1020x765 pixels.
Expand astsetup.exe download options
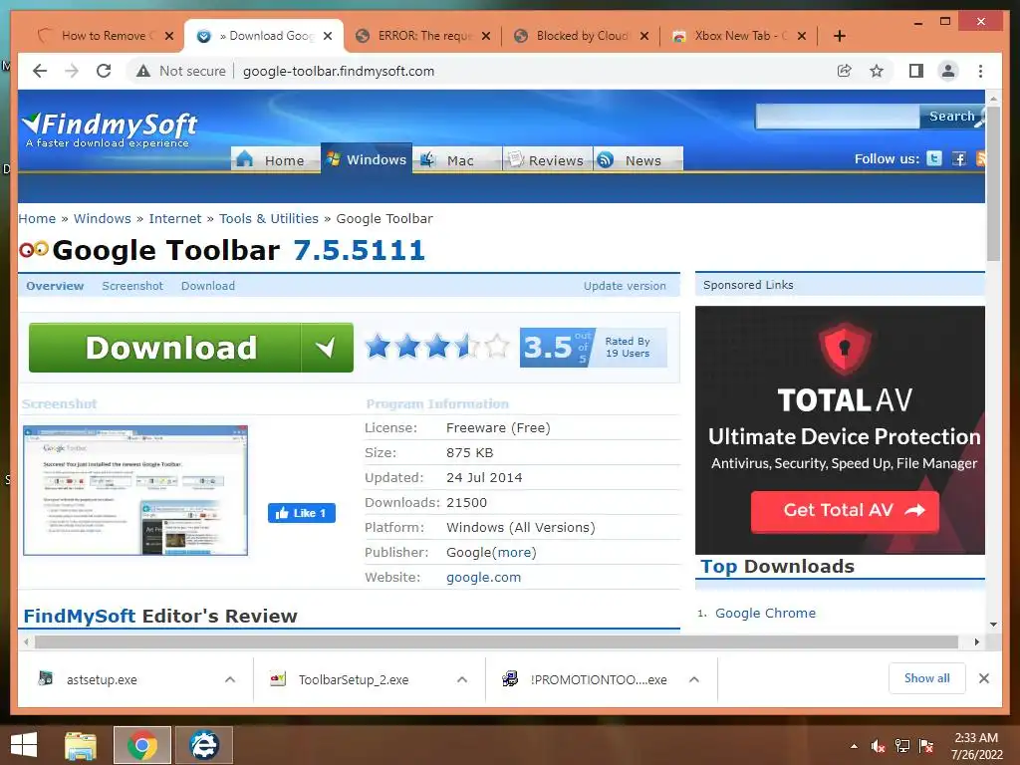[230, 679]
